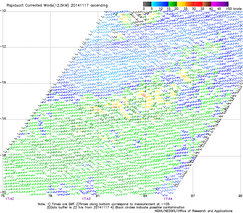
Task: Click the latitude label '-20'
Action: 3,192
